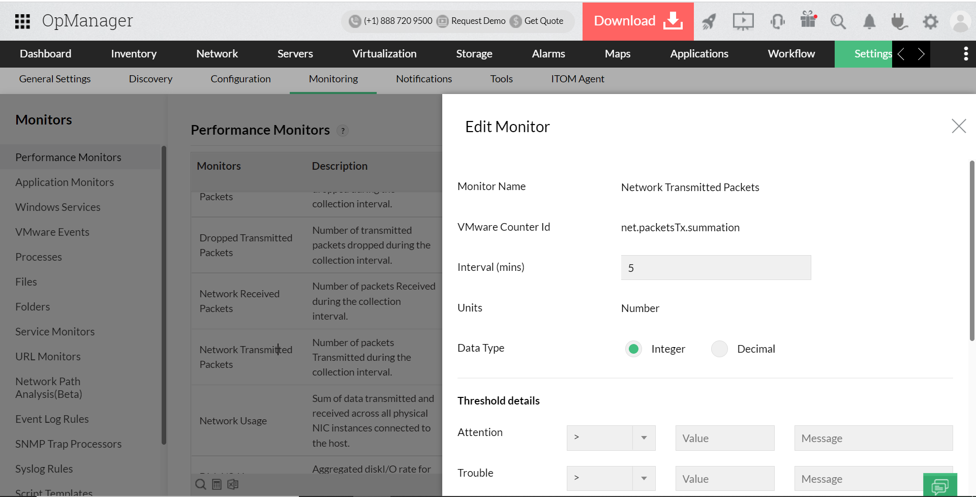This screenshot has width=976, height=497.
Task: Click the export to Excel icon
Action: [233, 484]
